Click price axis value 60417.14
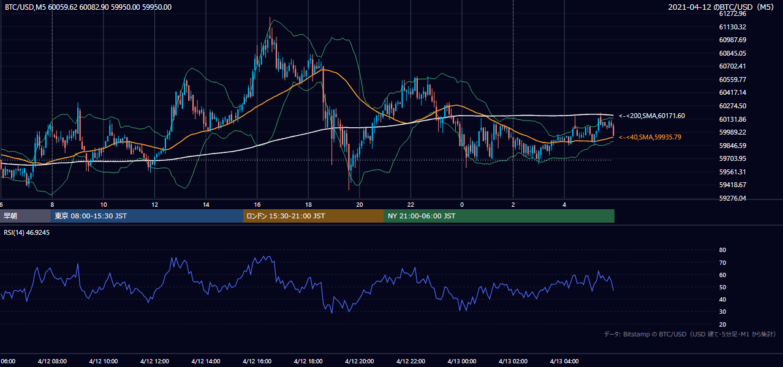Screen dimensions: 783x367 [732, 92]
